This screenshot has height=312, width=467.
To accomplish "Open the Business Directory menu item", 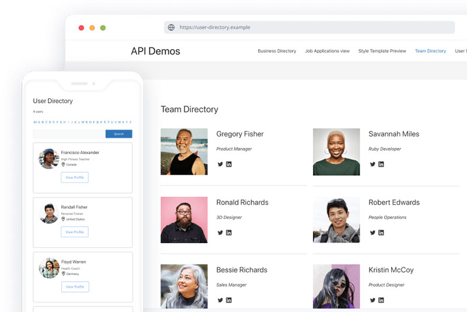I will 277,51.
